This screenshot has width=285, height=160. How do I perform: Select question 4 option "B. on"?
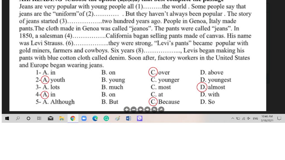108,94
